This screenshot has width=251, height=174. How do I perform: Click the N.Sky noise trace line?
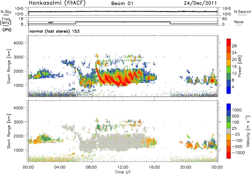coord(123,12)
